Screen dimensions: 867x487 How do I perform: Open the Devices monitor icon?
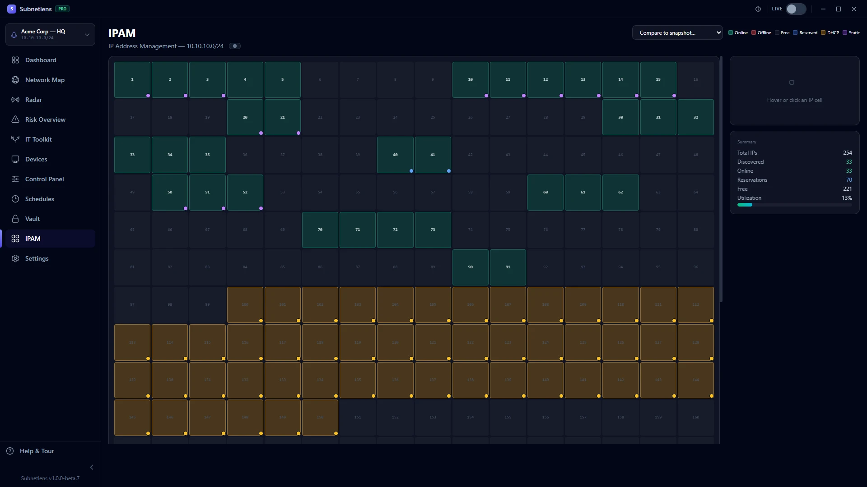coord(15,159)
